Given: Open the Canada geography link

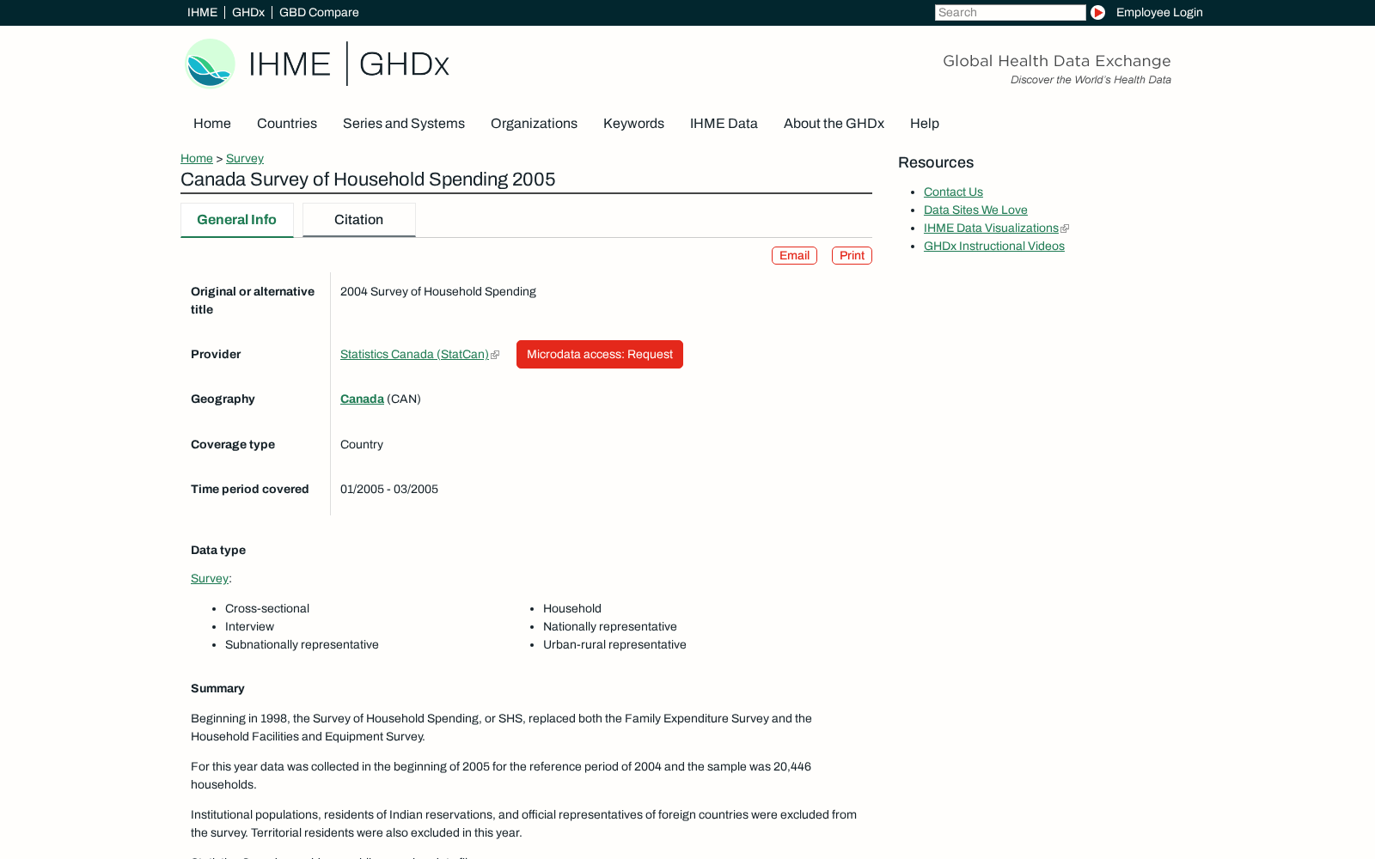Looking at the screenshot, I should coord(362,399).
